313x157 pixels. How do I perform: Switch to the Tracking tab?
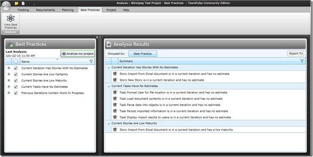click(23, 10)
